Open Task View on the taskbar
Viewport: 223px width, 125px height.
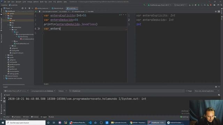(x=54, y=123)
